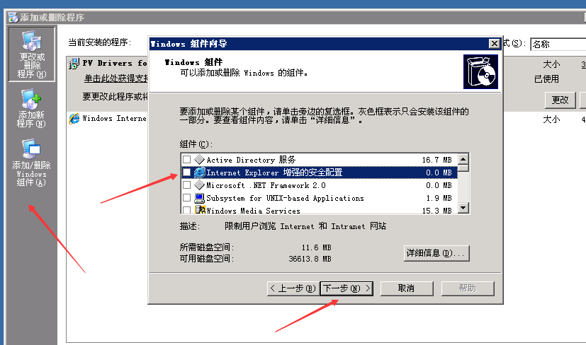Select Internet Explorer 增强的安全配置 row text

(x=274, y=172)
